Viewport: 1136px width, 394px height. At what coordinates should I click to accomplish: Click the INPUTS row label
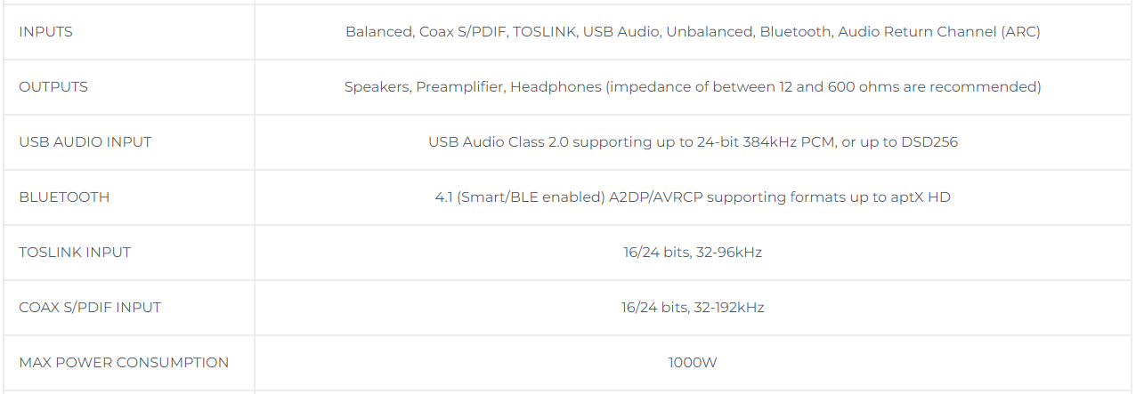pyautogui.click(x=45, y=32)
